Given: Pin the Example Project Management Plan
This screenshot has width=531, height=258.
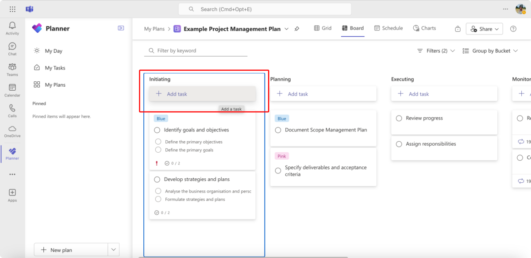Looking at the screenshot, I should tap(297, 28).
